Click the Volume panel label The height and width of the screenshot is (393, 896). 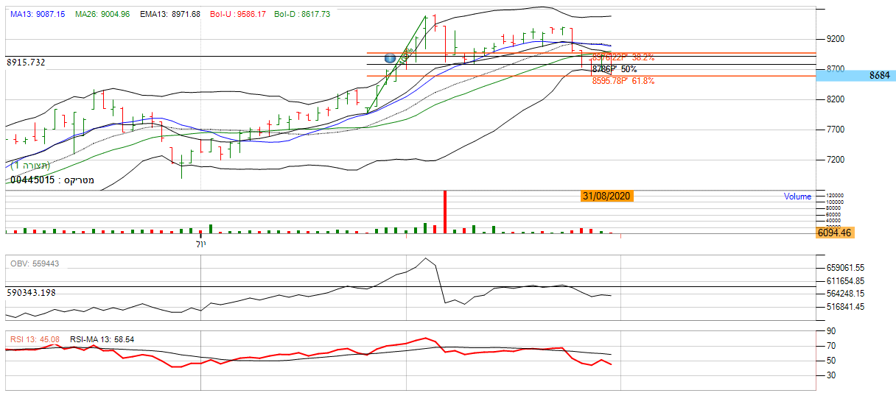797,196
